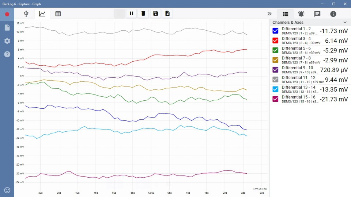
Task: Click the feedback smiley face icon
Action: [7, 190]
